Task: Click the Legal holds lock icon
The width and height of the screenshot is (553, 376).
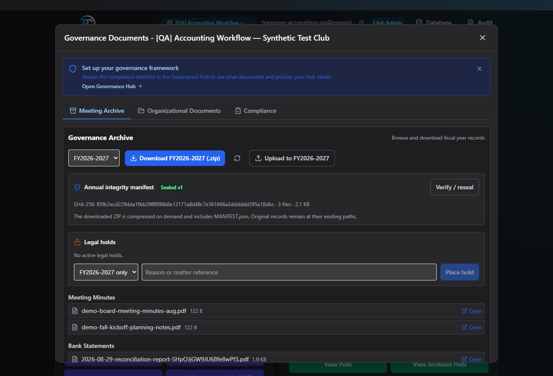Action: tap(77, 242)
